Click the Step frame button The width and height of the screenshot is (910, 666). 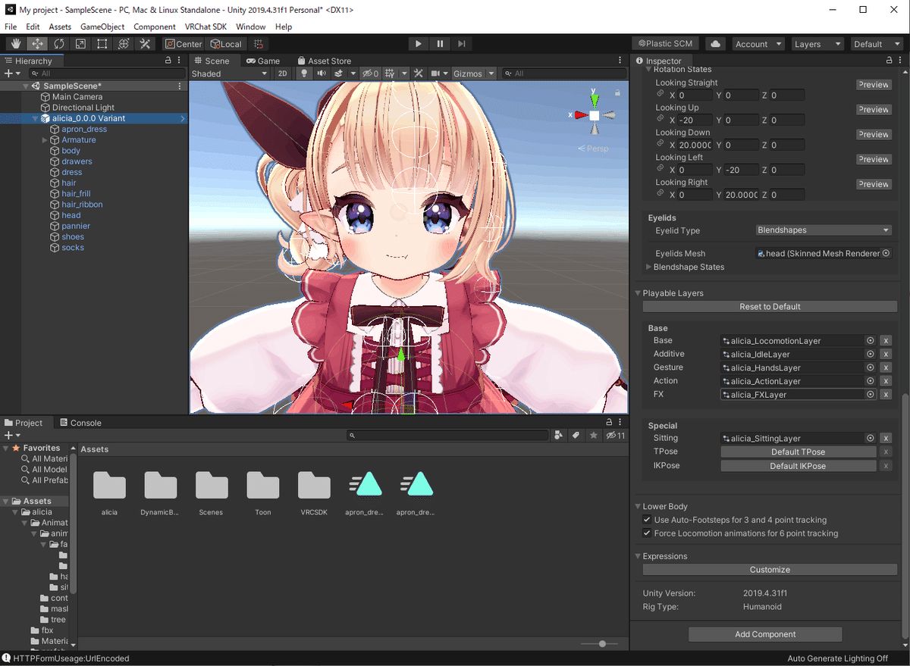(x=461, y=44)
